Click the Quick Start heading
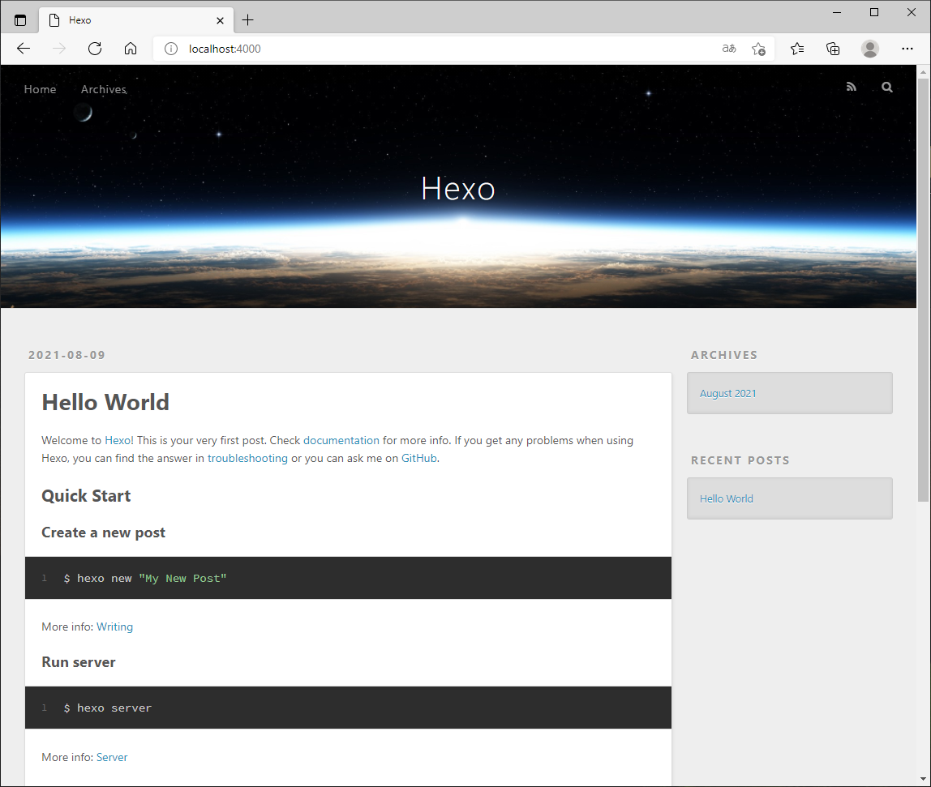Image resolution: width=931 pixels, height=787 pixels. click(86, 495)
